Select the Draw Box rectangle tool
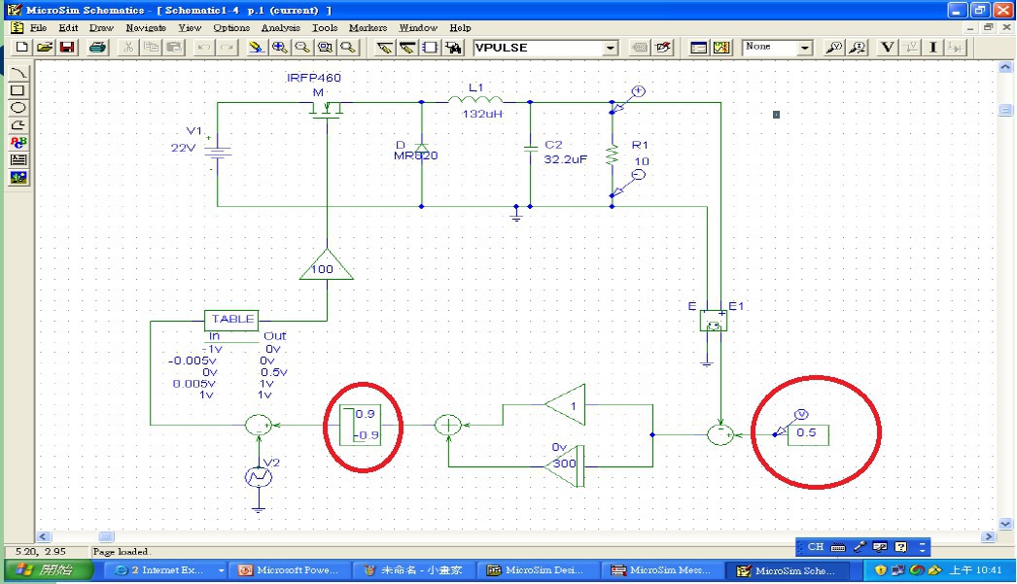Viewport: 1017px width, 584px height. (x=18, y=90)
